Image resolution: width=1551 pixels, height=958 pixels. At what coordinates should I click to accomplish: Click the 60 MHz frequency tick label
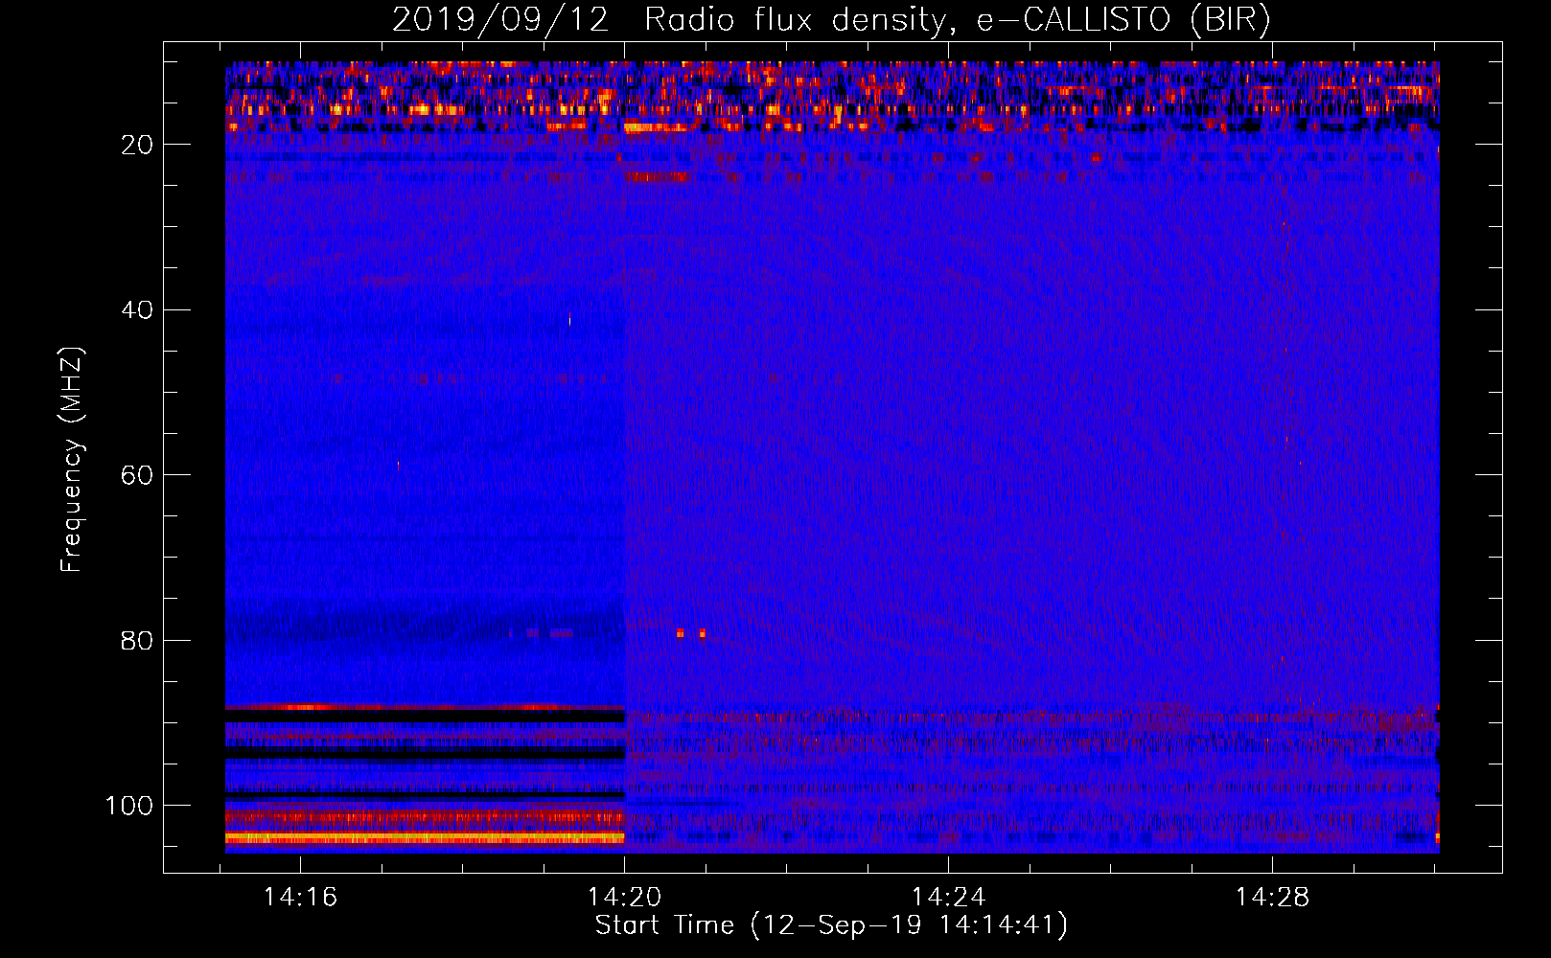coord(137,475)
